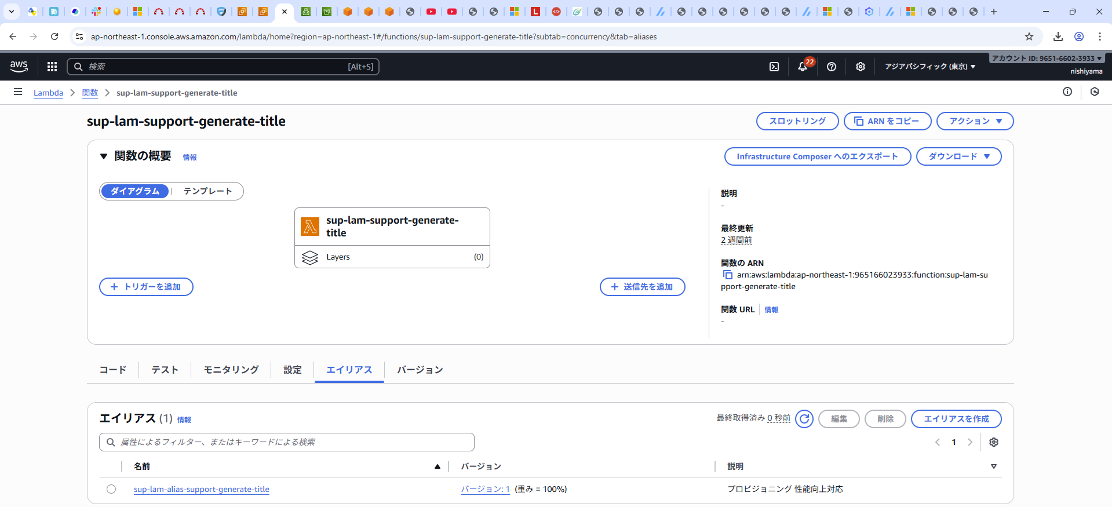Switch to the ダイアグラム view
Screen dimensions: 1112x507
[x=135, y=191]
